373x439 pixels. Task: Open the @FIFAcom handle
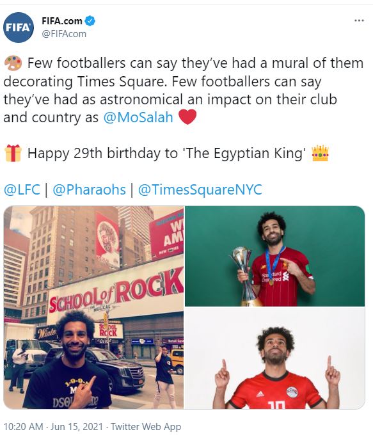tap(64, 34)
